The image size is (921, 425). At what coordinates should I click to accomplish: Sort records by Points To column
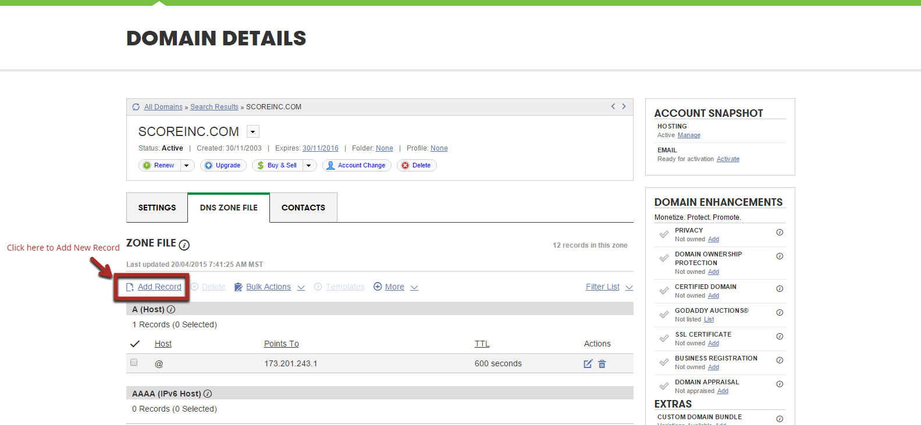click(x=282, y=344)
